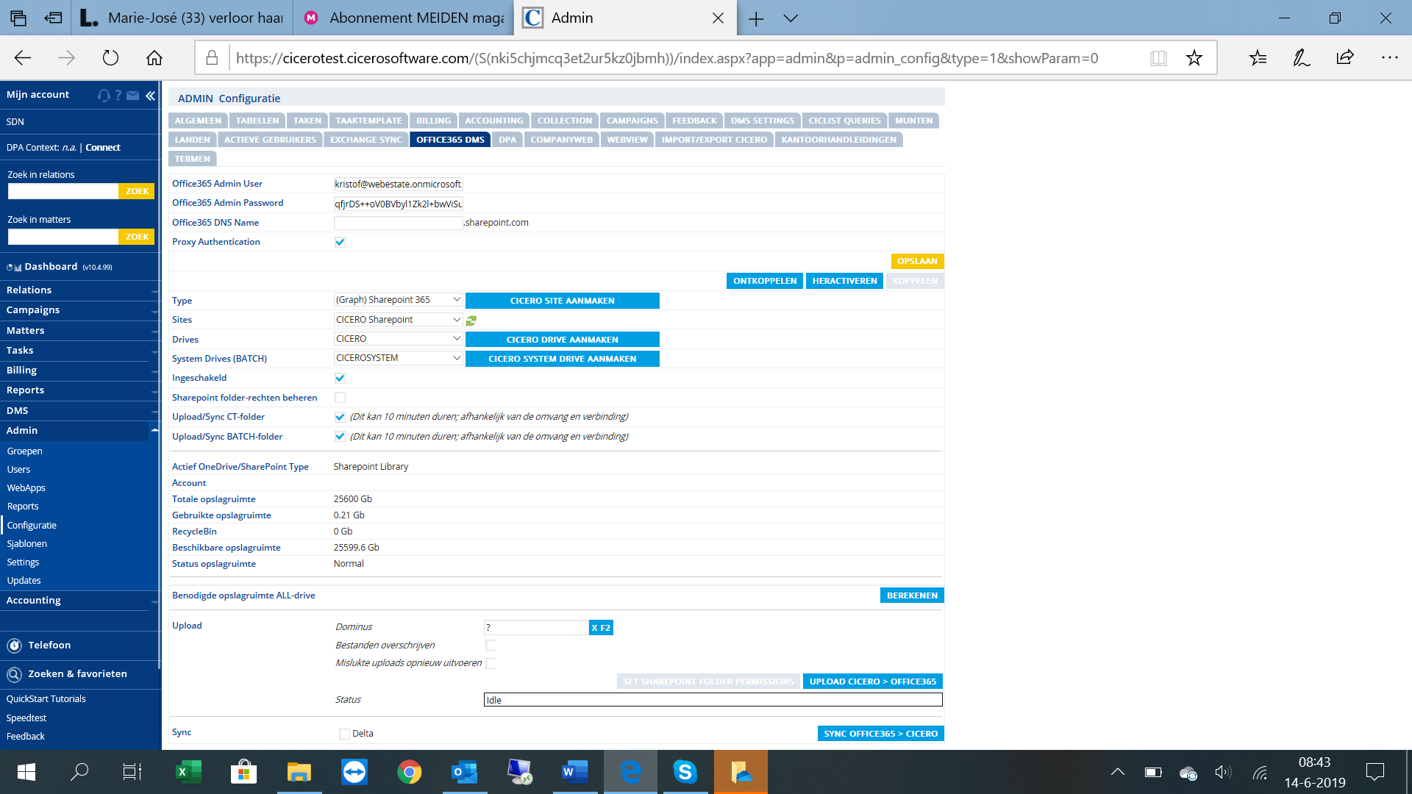Open Skype from the taskbar
Viewport: 1412px width, 794px height.
(685, 772)
